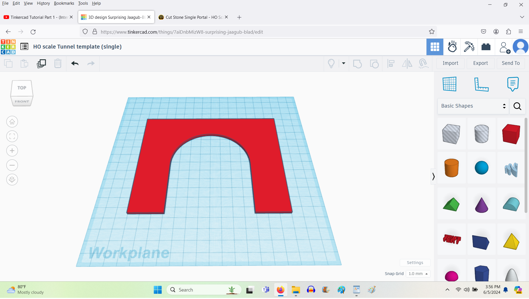Select the Sphere shape

tap(482, 168)
